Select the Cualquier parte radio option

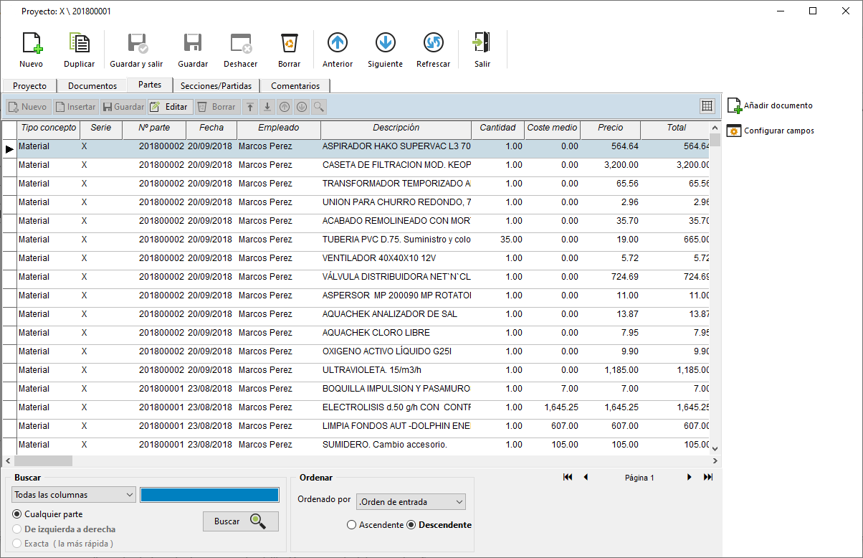coord(47,514)
